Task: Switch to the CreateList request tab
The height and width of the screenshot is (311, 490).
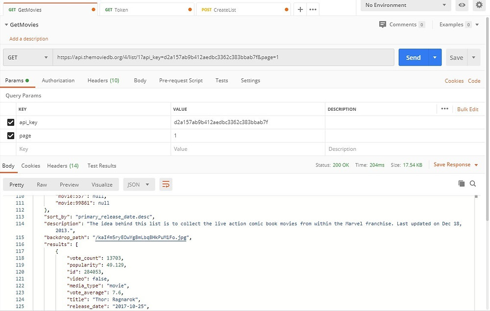Action: pyautogui.click(x=243, y=10)
